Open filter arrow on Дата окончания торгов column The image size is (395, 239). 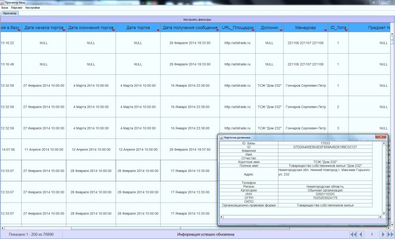tap(114, 30)
